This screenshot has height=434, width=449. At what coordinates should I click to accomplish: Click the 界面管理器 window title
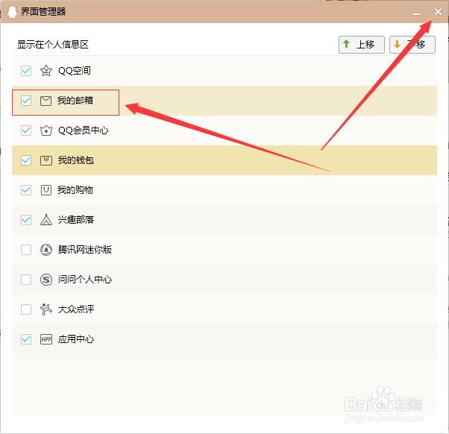43,12
